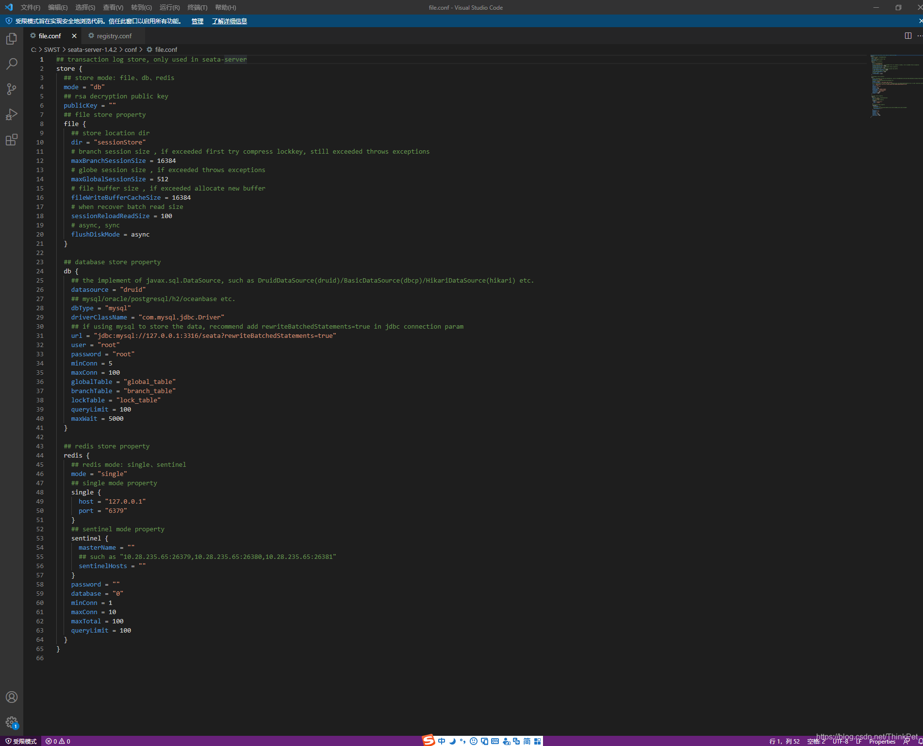Click the text mode = "db"

coord(84,87)
